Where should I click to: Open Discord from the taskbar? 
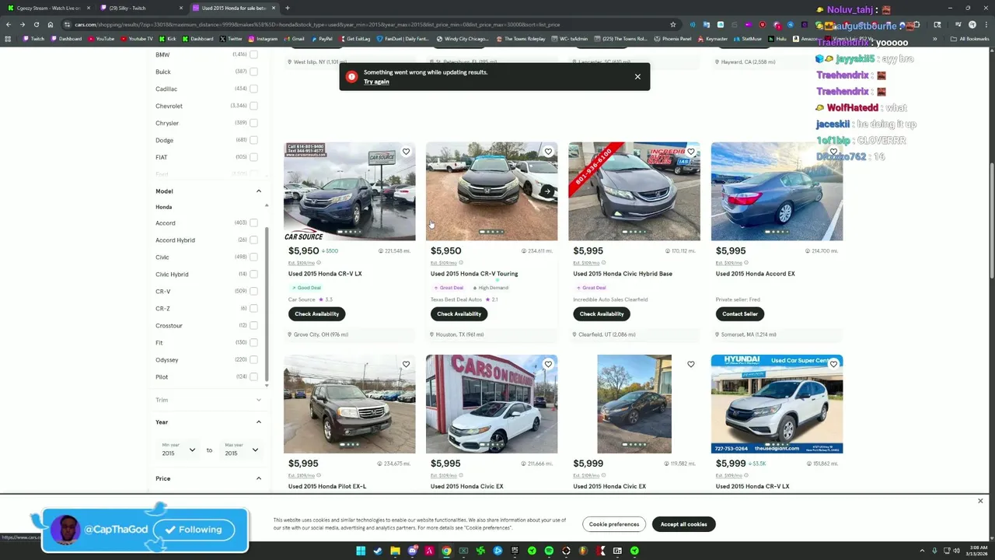click(x=412, y=551)
